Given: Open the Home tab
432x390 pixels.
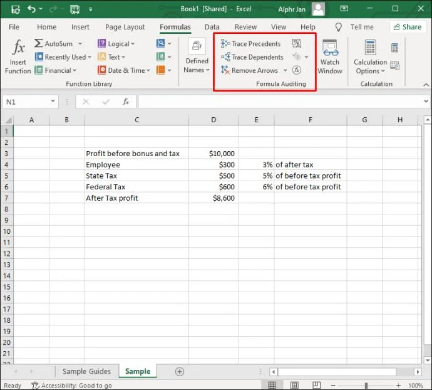Looking at the screenshot, I should (46, 27).
